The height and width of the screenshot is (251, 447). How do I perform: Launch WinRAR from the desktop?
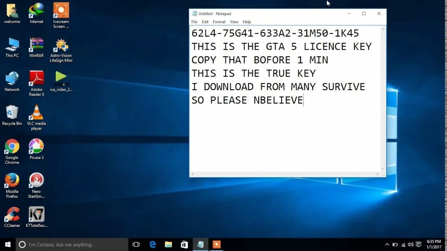[x=36, y=47]
